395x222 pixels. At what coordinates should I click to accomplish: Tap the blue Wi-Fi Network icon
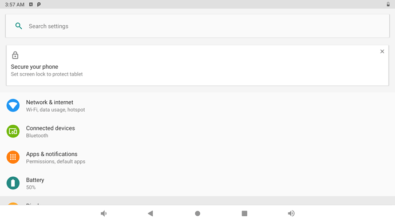[x=13, y=105]
